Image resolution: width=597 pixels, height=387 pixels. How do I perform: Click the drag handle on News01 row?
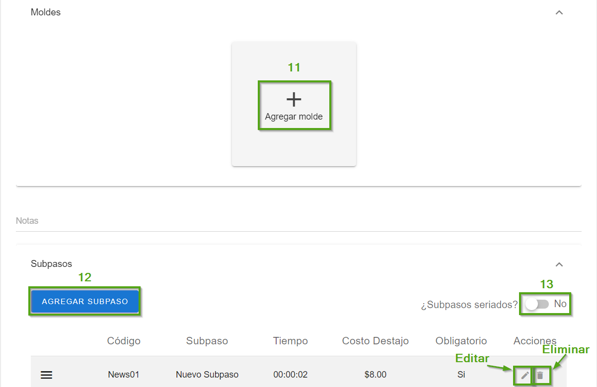[46, 375]
